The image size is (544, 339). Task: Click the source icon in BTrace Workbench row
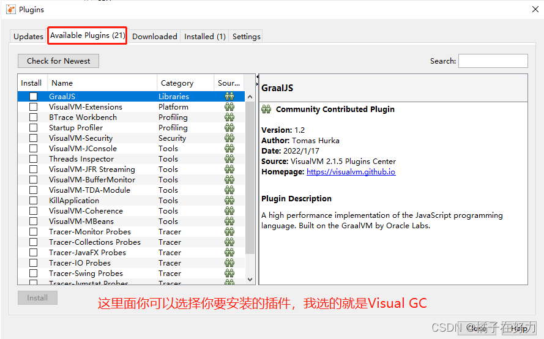[x=229, y=117]
